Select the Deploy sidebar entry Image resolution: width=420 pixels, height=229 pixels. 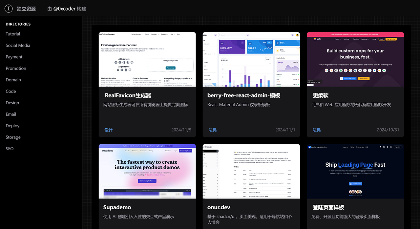[x=12, y=126]
